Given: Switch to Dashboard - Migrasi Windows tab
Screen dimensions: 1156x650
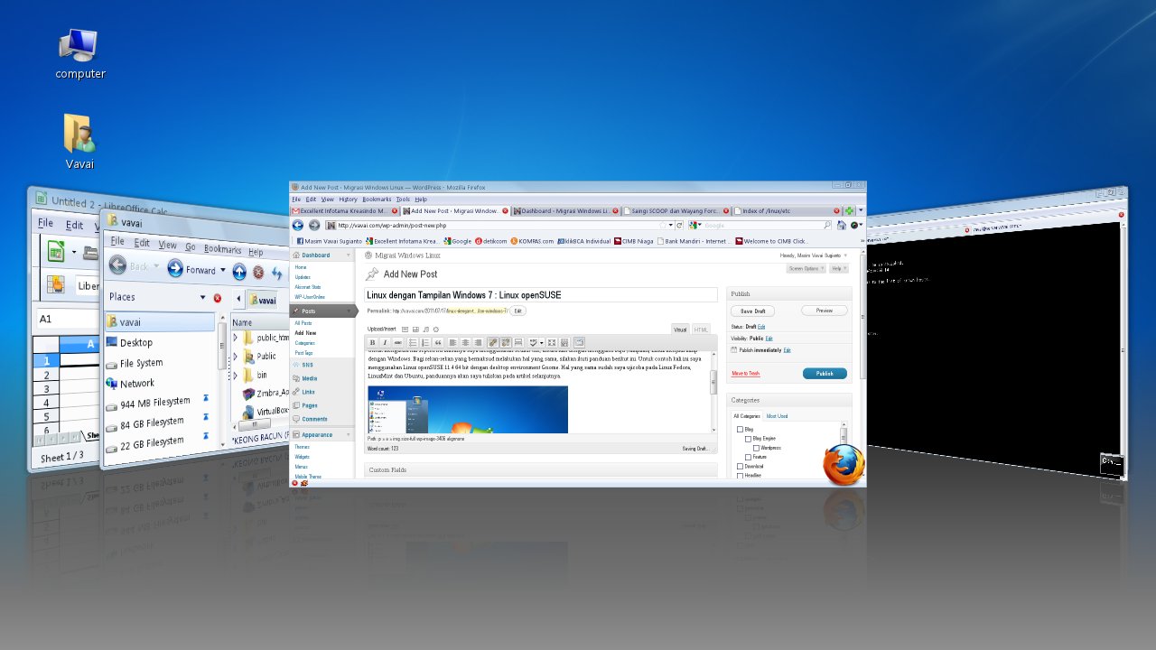Looking at the screenshot, I should pos(566,211).
